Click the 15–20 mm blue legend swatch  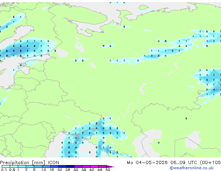54,166
